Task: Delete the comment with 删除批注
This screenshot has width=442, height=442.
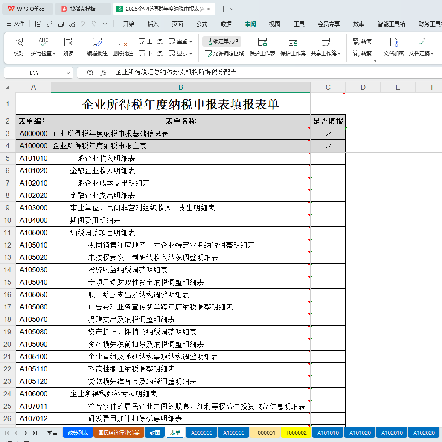Action: tap(122, 47)
